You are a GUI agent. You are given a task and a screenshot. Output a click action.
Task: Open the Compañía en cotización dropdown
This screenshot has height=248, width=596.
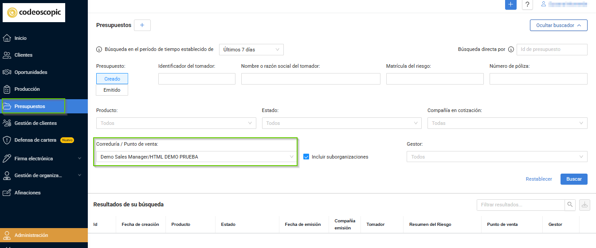click(507, 123)
